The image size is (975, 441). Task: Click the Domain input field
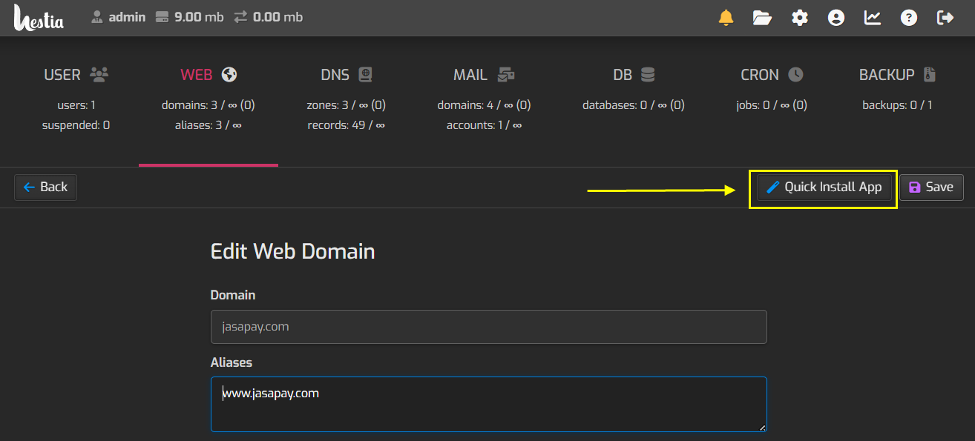point(488,326)
